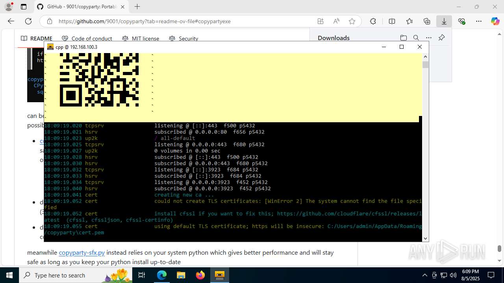Image resolution: width=504 pixels, height=283 pixels.
Task: Show hidden system tray icons
Action: coord(424,275)
